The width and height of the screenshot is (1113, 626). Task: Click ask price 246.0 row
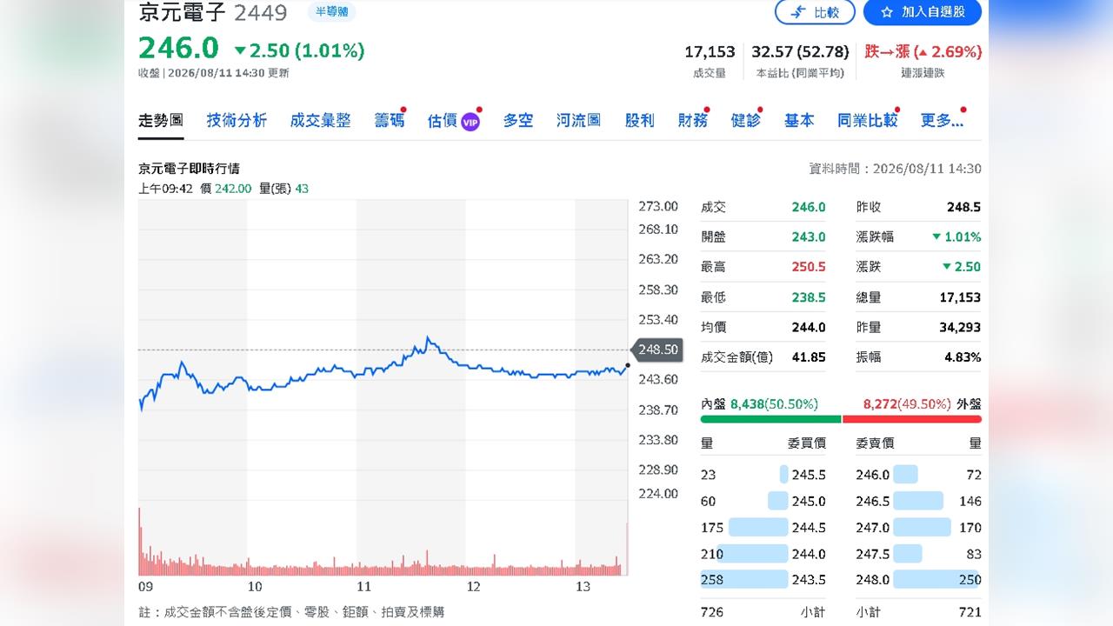point(918,475)
